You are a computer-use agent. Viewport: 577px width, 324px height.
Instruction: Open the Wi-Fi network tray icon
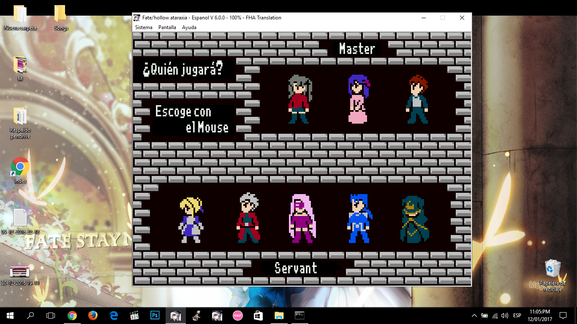pos(495,316)
